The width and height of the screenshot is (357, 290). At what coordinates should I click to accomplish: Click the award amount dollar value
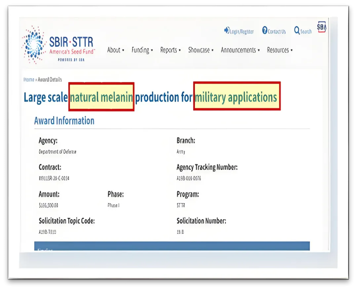[48, 205]
